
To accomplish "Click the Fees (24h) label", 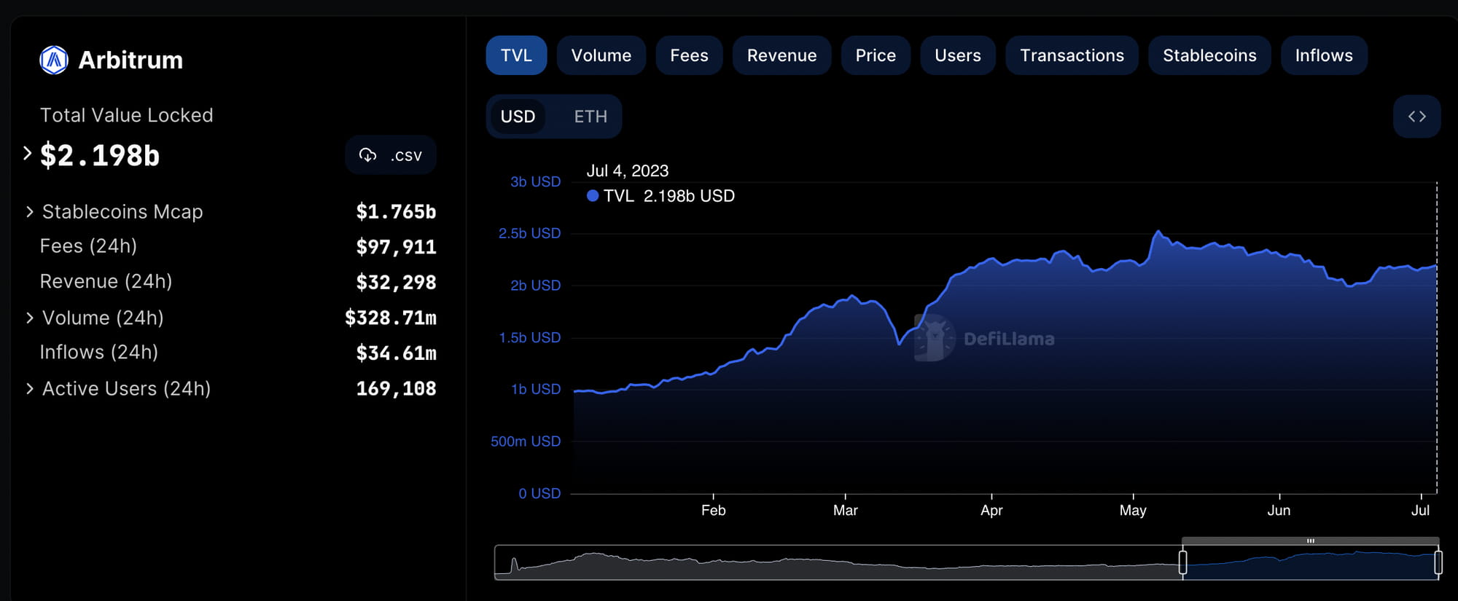I will tap(88, 246).
